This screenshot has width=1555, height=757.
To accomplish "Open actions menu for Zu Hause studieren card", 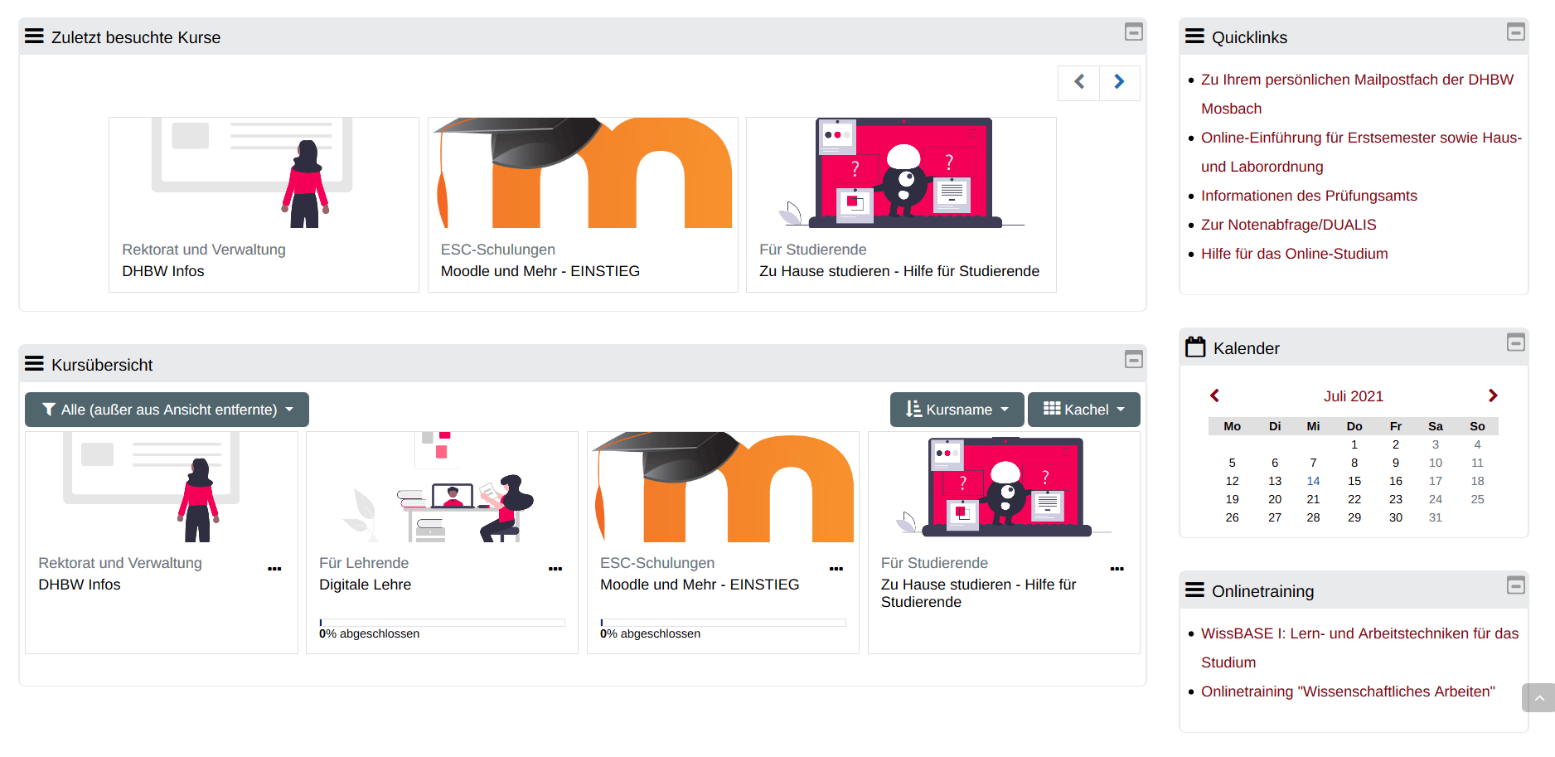I will coord(1117,569).
